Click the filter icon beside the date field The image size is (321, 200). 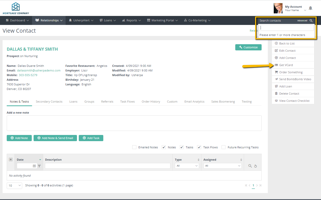pos(40,166)
